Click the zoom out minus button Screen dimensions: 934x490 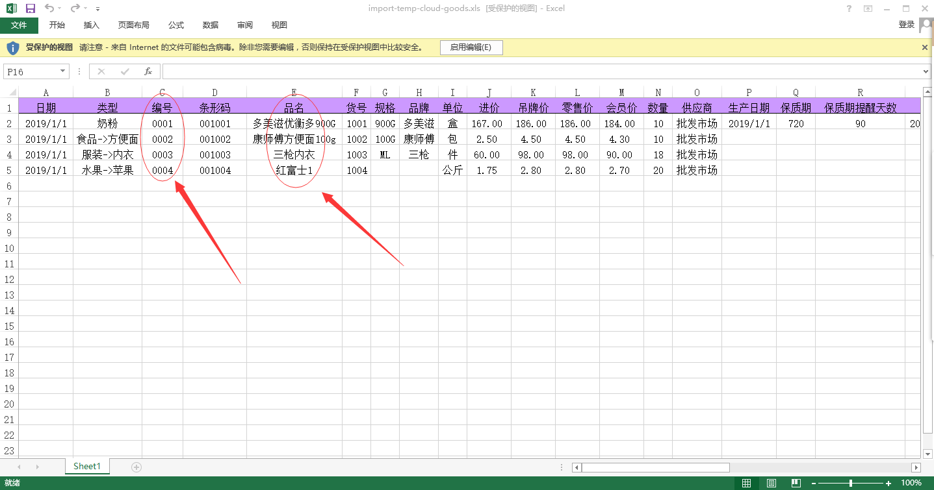[x=813, y=483]
